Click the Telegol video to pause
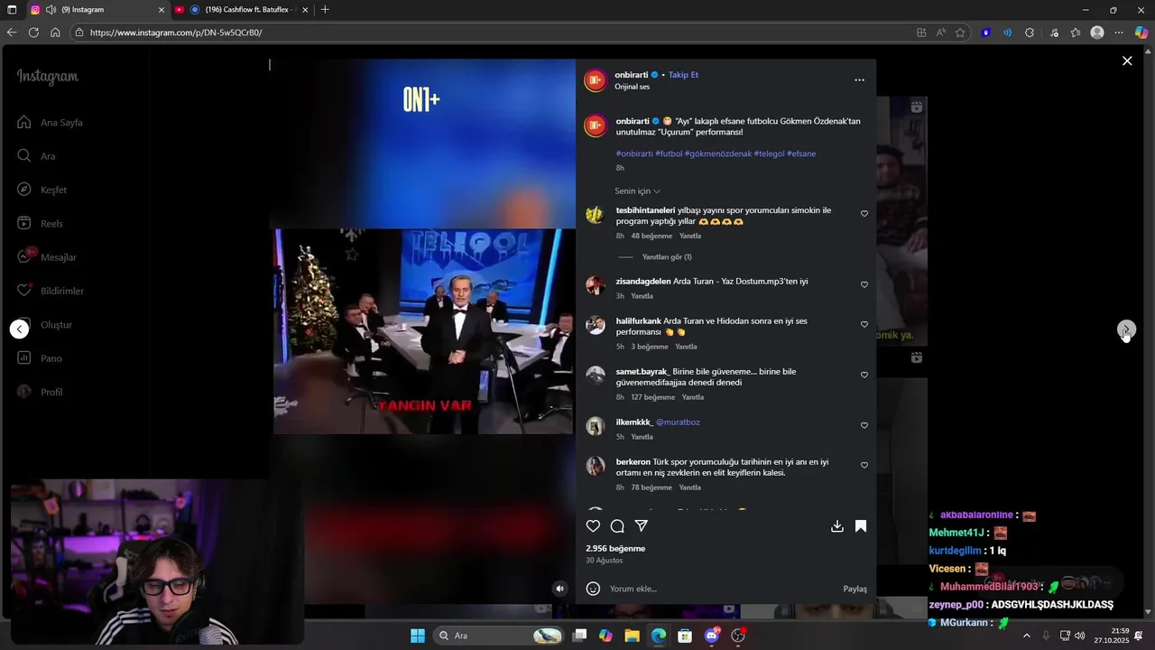The height and width of the screenshot is (650, 1155). [x=424, y=330]
